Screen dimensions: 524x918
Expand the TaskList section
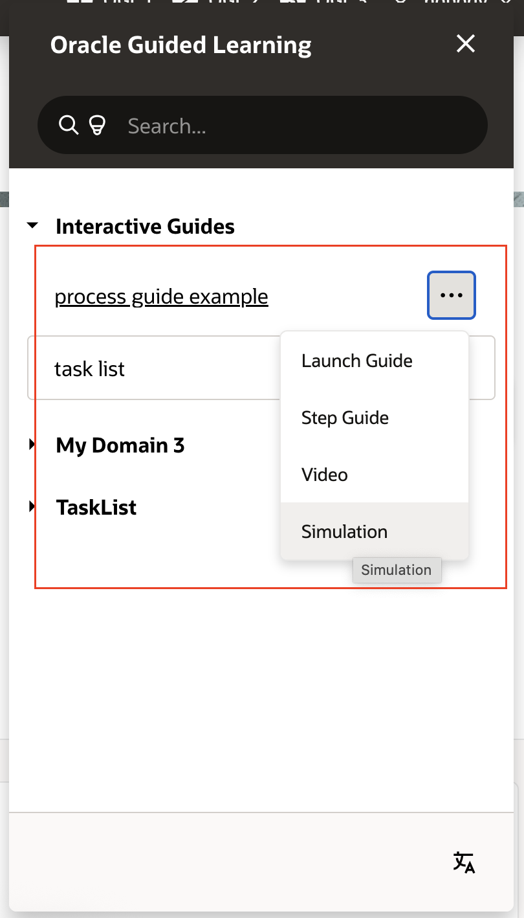coord(32,507)
